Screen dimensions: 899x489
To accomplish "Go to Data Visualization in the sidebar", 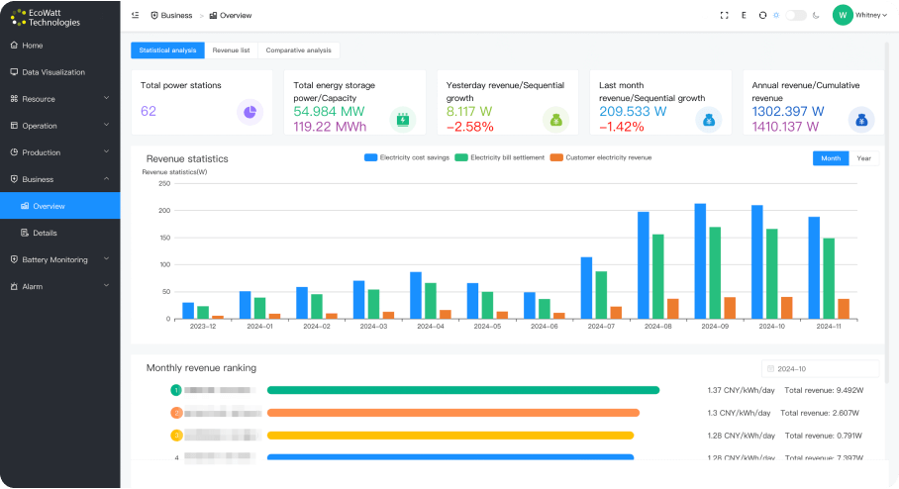I will click(53, 72).
